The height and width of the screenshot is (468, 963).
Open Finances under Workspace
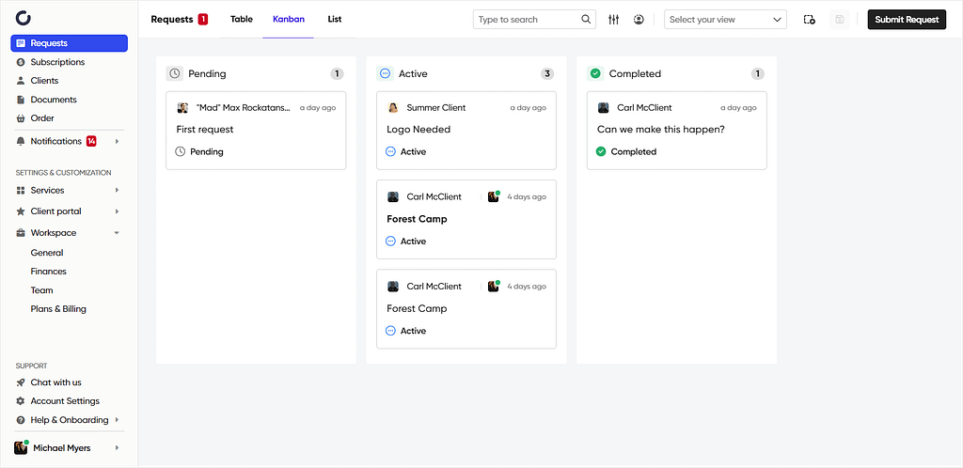[x=49, y=271]
